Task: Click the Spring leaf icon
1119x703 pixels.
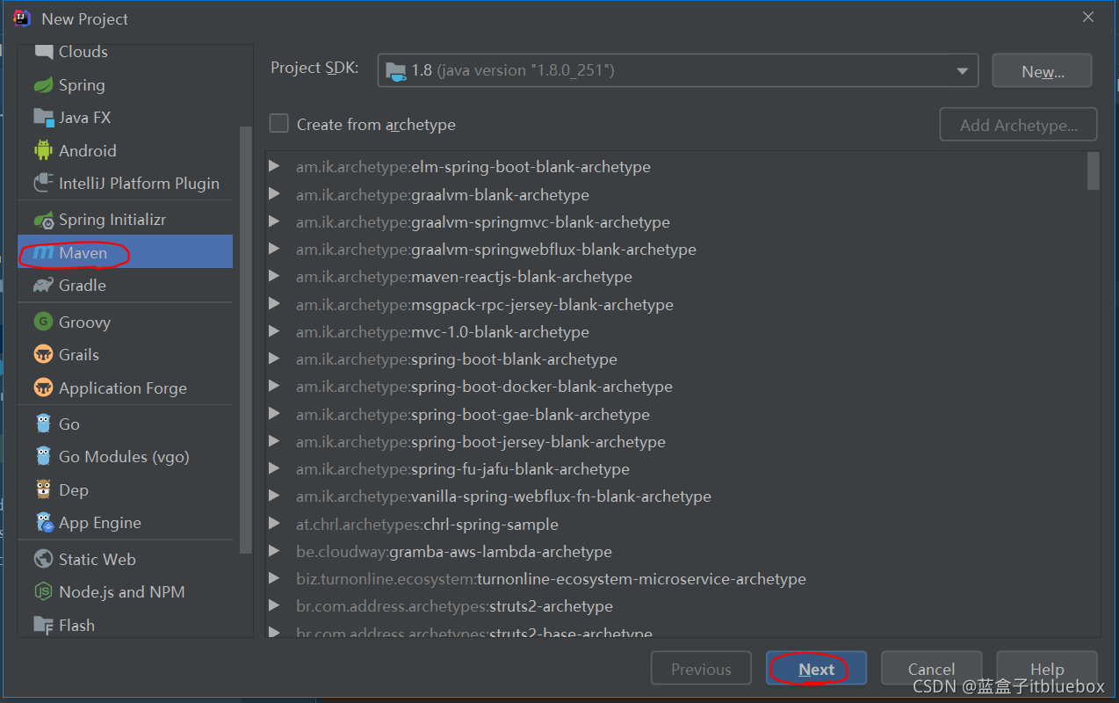Action: click(43, 85)
